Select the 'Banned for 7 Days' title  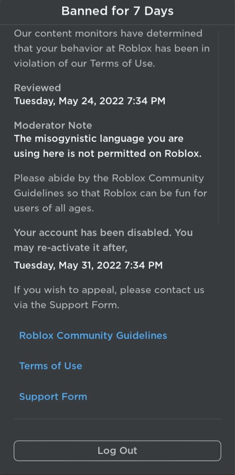pos(117,11)
